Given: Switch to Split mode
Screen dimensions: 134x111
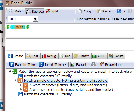Looking at the screenshot, I should pos(52,11).
